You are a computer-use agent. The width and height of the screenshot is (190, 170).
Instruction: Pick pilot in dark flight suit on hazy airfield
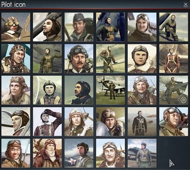142,121
